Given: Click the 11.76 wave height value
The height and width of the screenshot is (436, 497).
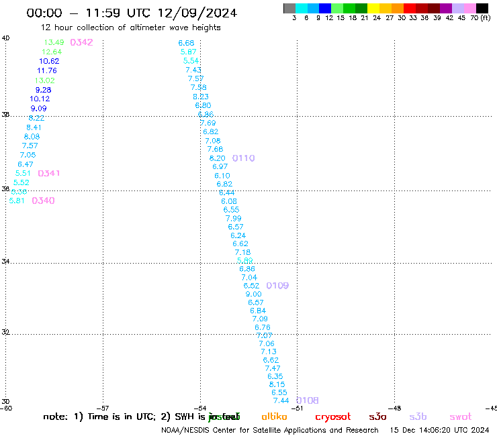Looking at the screenshot, I should point(47,70).
